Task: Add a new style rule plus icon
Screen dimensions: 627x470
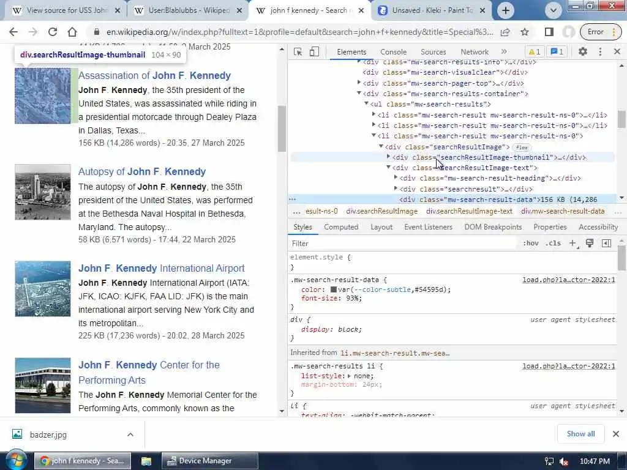Action: pyautogui.click(x=573, y=243)
